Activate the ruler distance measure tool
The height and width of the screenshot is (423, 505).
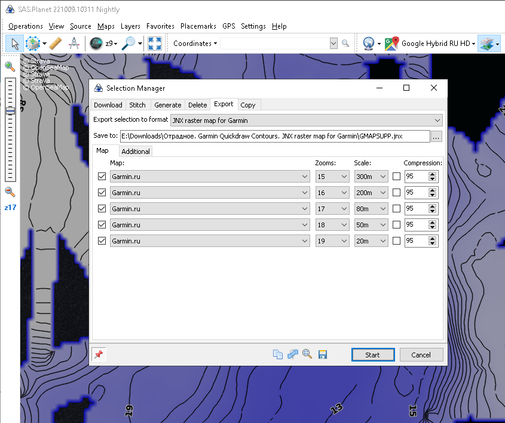click(56, 44)
